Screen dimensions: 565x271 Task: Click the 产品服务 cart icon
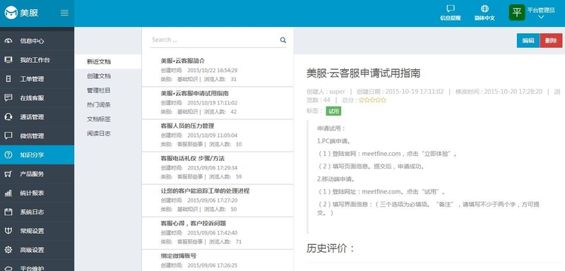coord(8,174)
